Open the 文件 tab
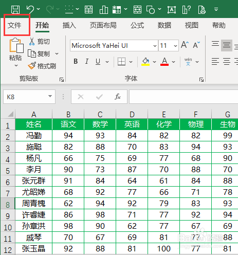238x255 pixels. tap(14, 25)
